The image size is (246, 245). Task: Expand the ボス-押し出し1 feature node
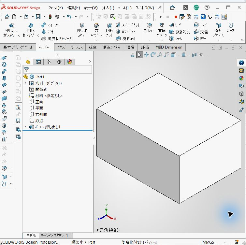click(25, 127)
